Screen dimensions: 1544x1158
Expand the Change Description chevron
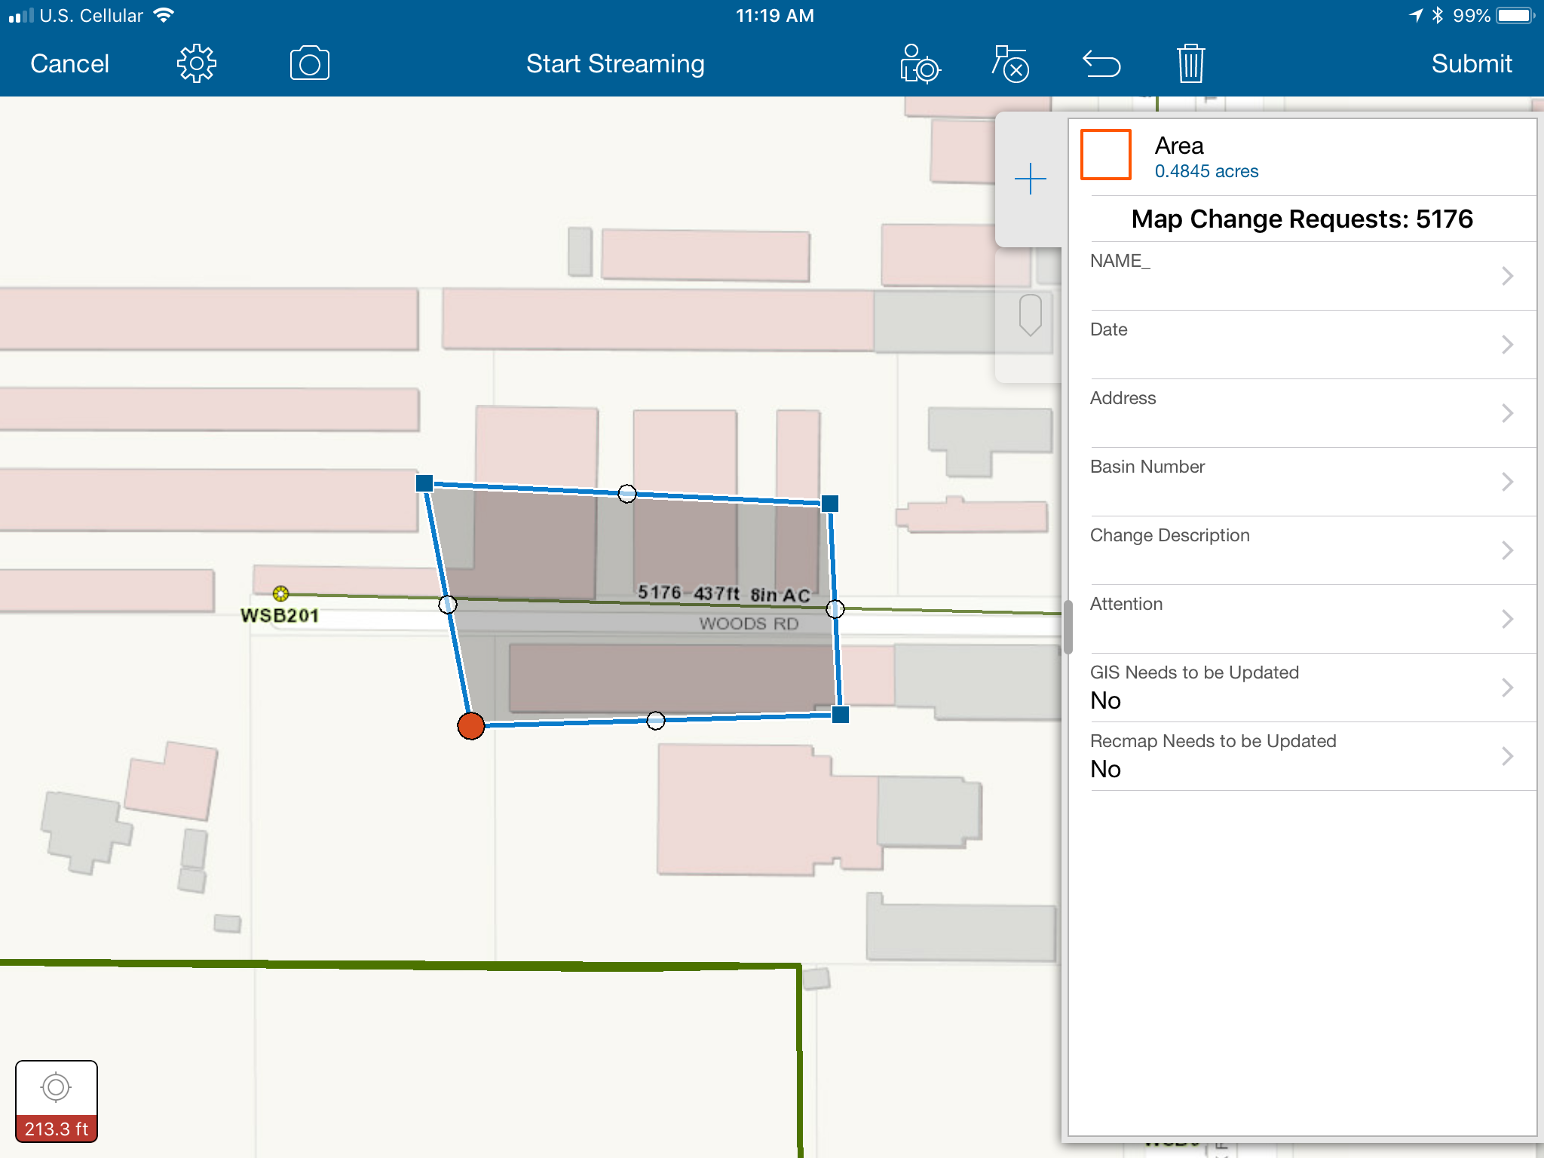[1507, 550]
